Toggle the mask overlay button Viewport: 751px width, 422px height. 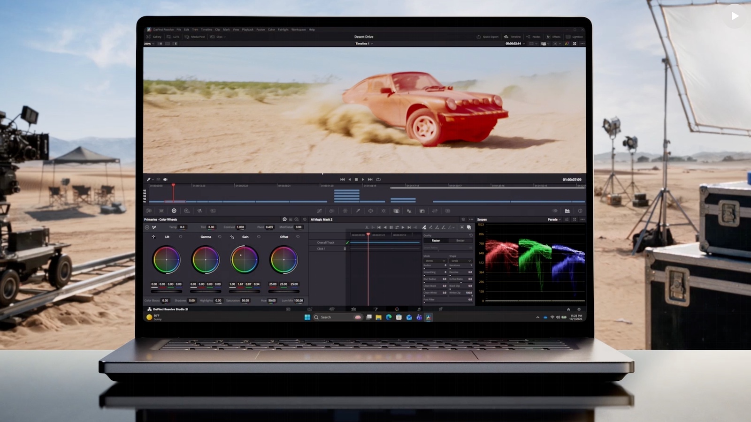pos(469,227)
